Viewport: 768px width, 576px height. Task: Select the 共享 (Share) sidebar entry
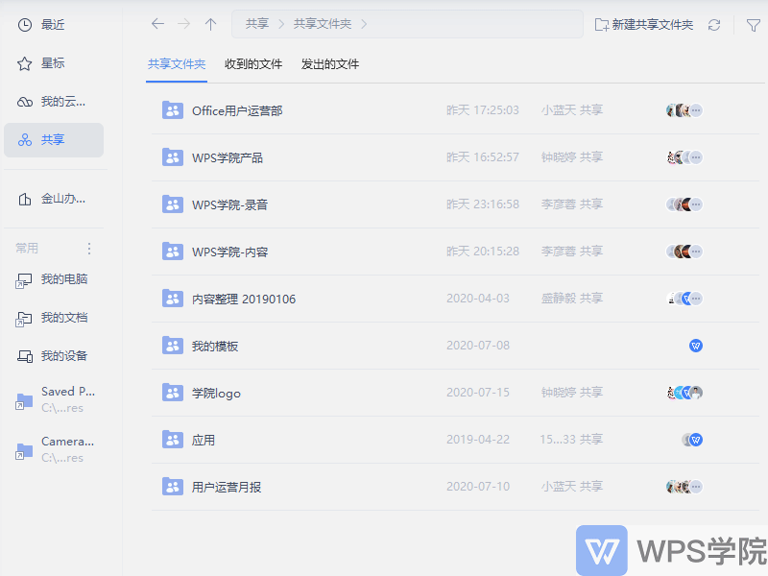[x=53, y=140]
